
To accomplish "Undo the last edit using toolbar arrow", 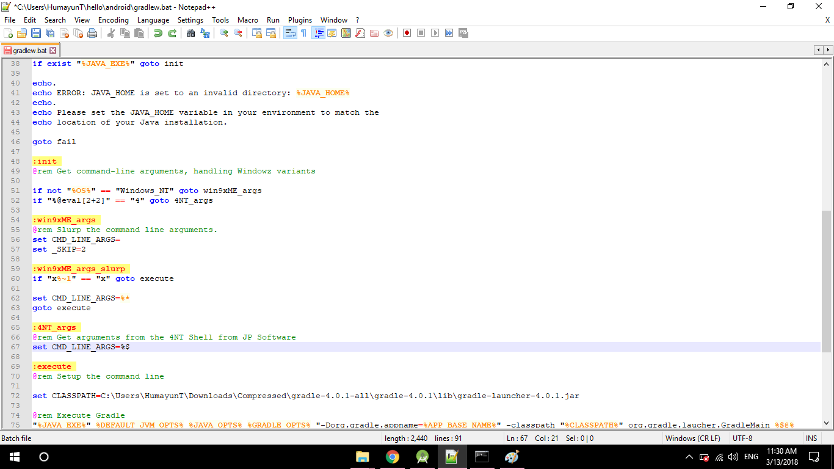I will pos(158,33).
